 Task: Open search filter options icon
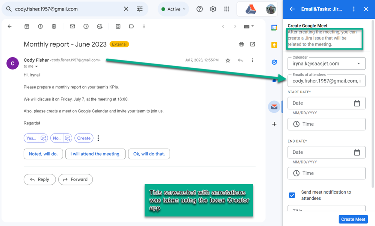click(x=140, y=9)
